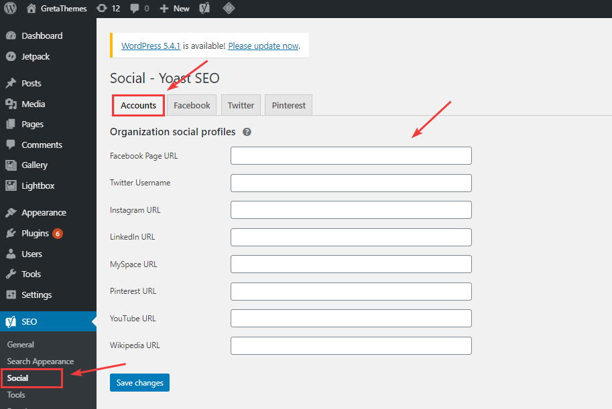Screen dimensions: 612x409
Task: Select Search Appearance under SEO
Action: (x=40, y=361)
